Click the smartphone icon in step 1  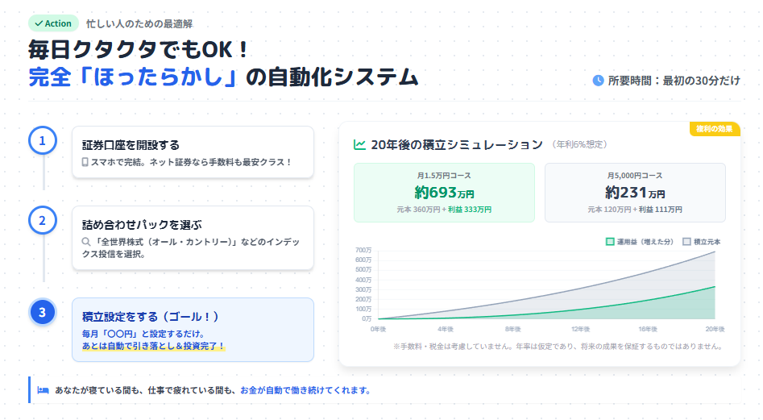85,162
